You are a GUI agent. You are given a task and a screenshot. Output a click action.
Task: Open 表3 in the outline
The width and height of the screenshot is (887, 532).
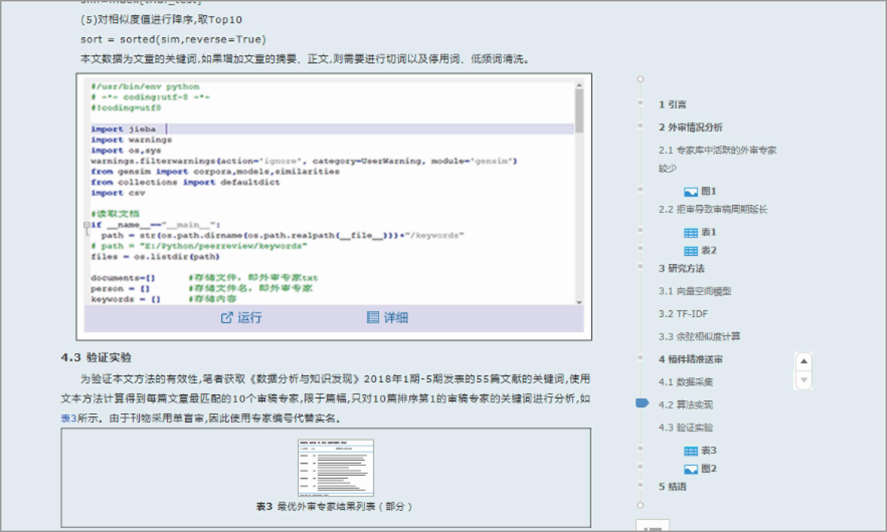click(709, 450)
